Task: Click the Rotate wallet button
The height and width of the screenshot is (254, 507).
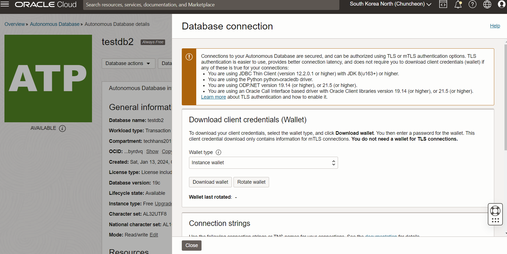Action: (x=251, y=182)
